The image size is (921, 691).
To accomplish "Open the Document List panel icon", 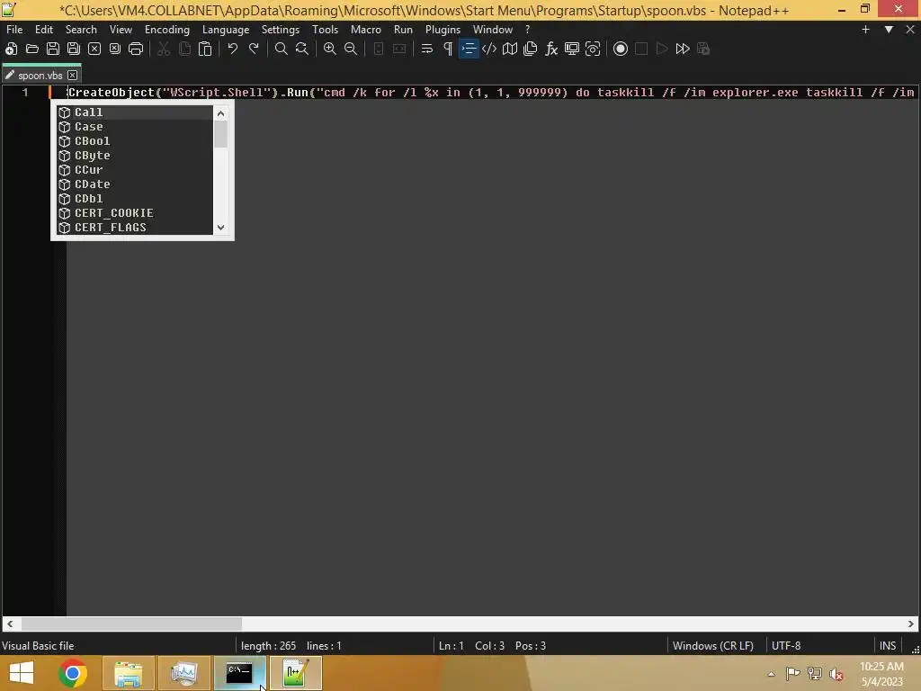I will [531, 49].
